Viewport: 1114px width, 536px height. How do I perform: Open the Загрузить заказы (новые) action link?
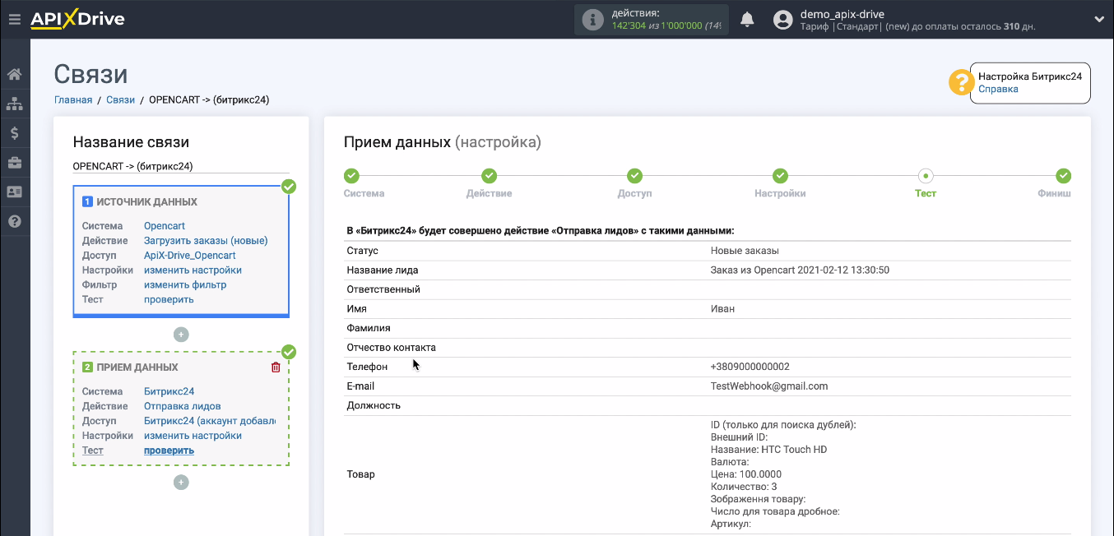coord(206,241)
